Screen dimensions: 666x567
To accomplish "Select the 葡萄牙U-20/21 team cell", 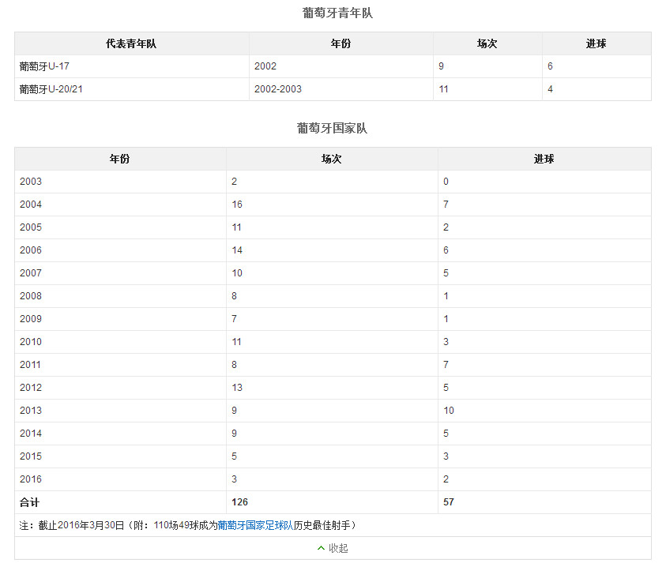I will [51, 89].
